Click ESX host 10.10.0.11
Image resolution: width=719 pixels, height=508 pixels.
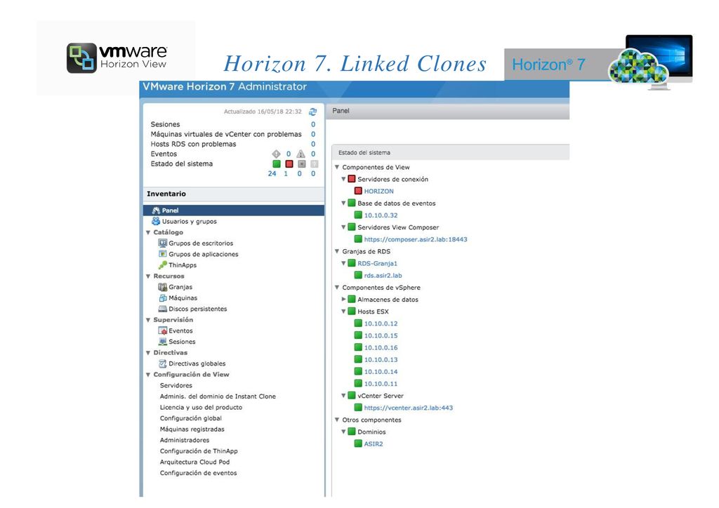click(381, 383)
